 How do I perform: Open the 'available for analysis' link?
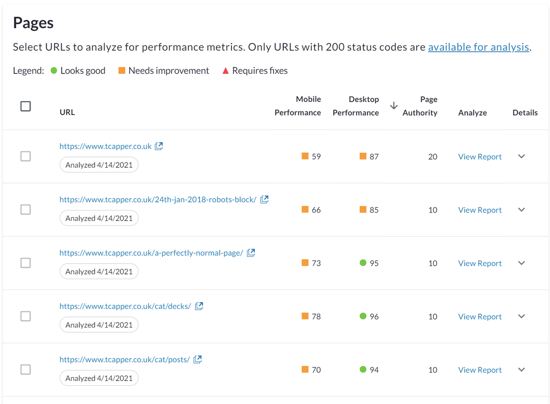[478, 47]
